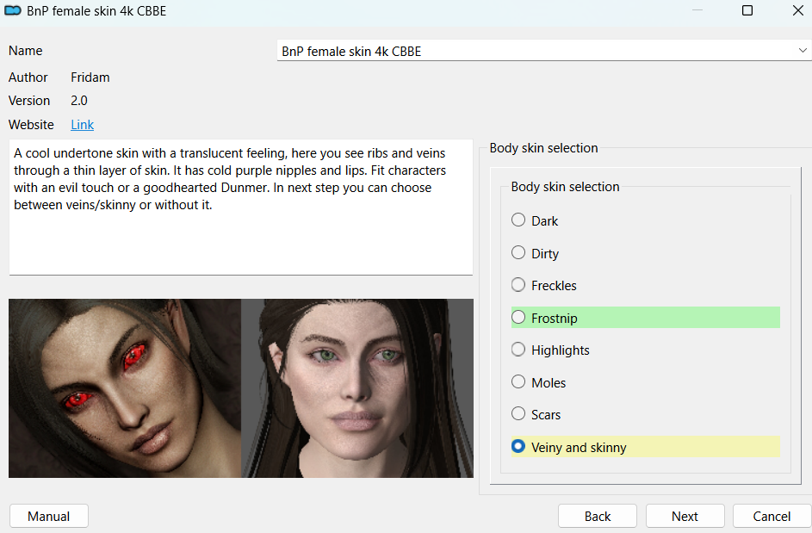Open the Website Link
812x533 pixels.
point(83,125)
